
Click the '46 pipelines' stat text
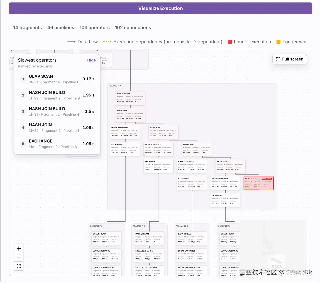[61, 28]
